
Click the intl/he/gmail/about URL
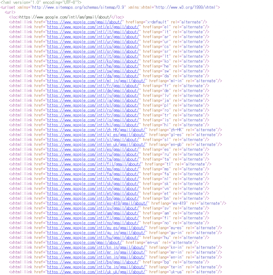(x=93, y=66)
